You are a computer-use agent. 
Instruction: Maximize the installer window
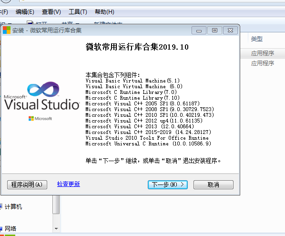pyautogui.click(x=214, y=31)
